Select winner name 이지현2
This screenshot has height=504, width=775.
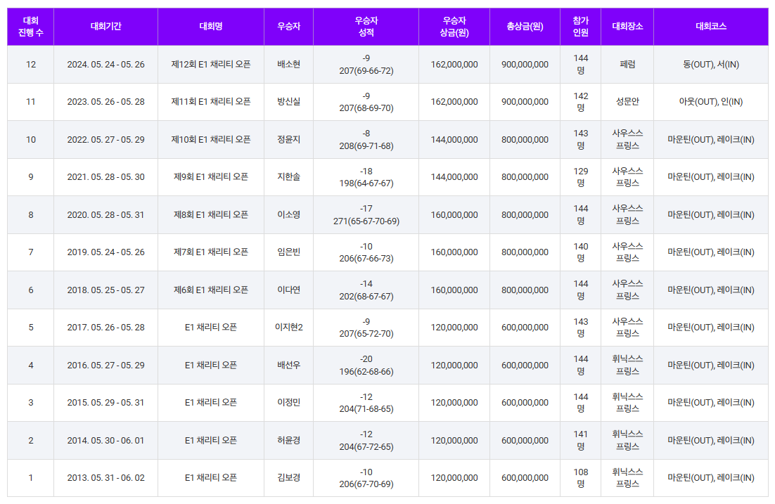point(288,327)
